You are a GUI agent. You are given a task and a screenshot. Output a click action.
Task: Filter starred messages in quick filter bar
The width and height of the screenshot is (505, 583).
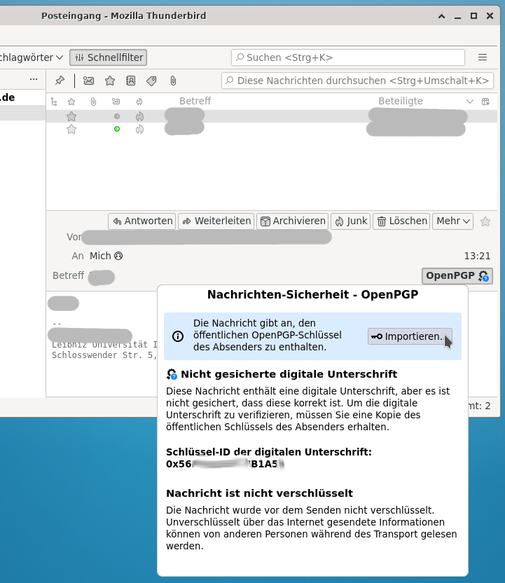click(110, 81)
